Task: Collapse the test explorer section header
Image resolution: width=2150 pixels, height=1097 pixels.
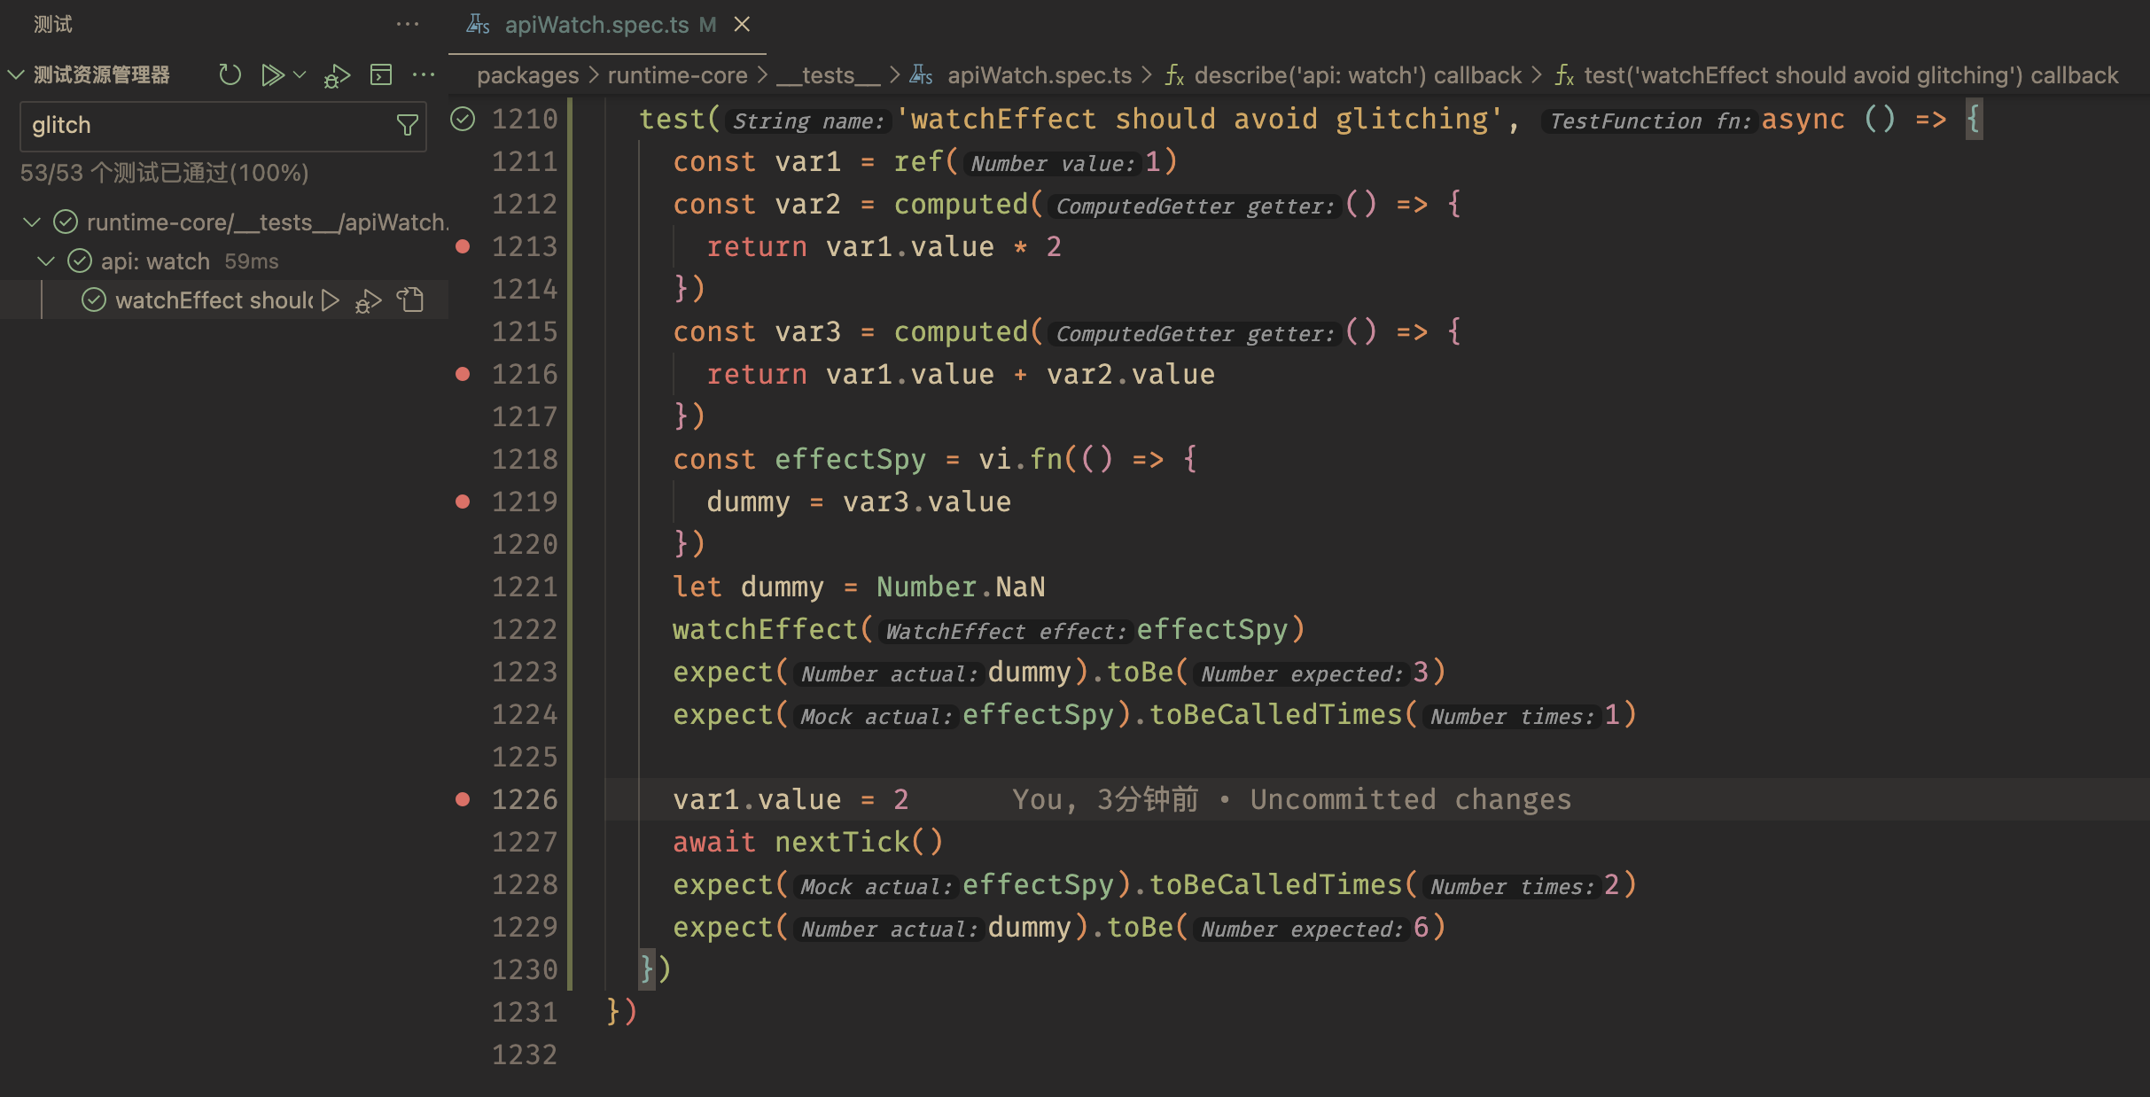Action: 15,74
